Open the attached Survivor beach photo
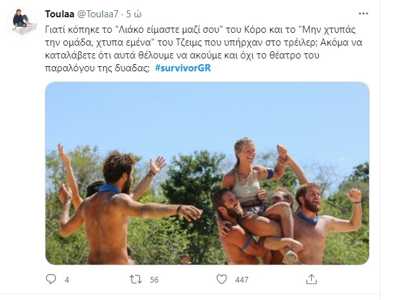The height and width of the screenshot is (300, 394). (207, 173)
